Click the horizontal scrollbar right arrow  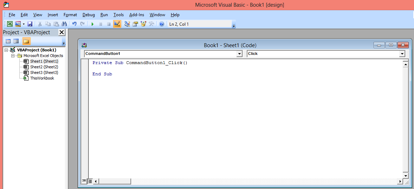tap(400, 181)
